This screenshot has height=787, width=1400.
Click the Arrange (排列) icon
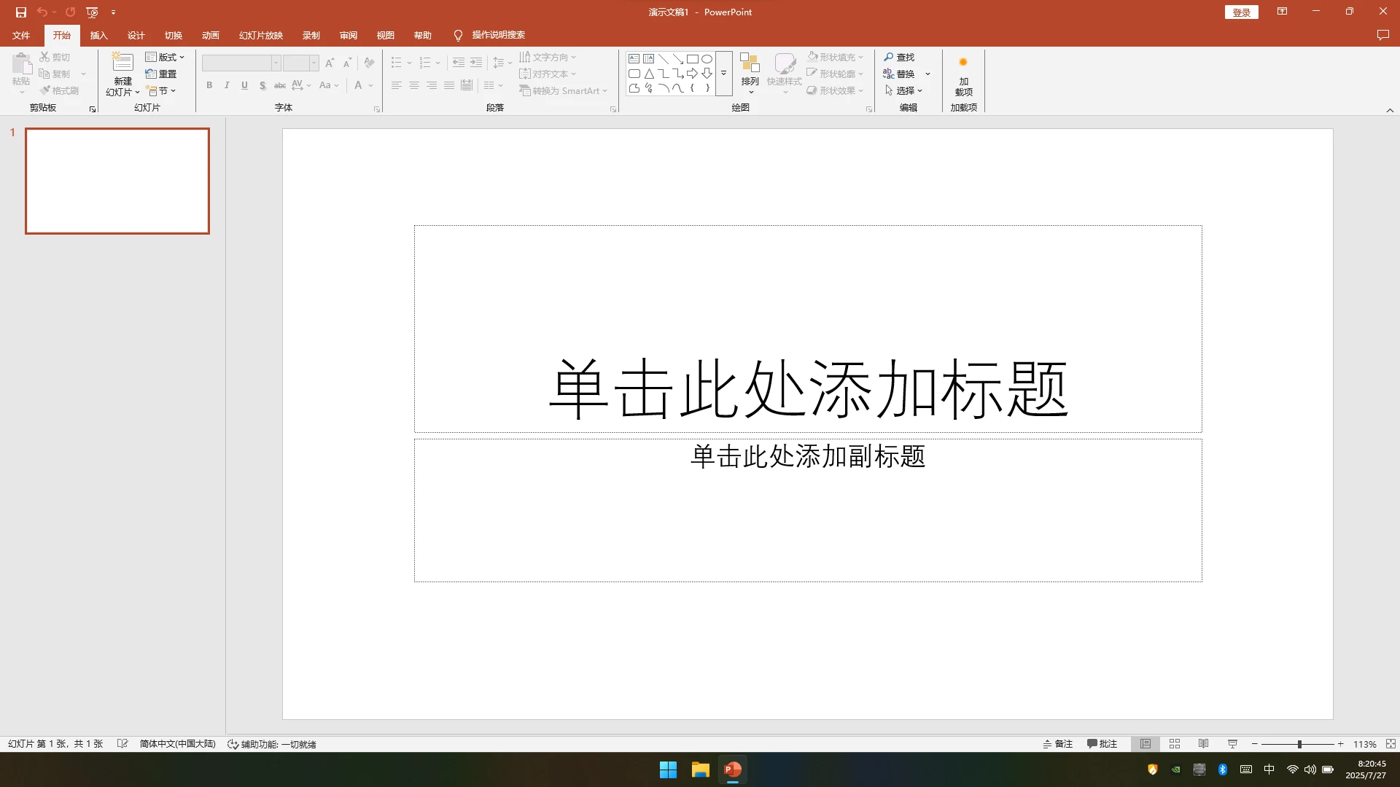click(750, 64)
